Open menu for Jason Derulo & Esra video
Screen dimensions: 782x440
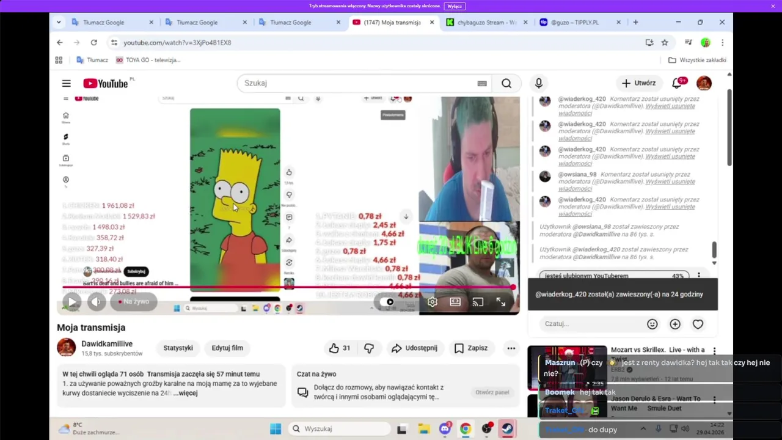[714, 400]
